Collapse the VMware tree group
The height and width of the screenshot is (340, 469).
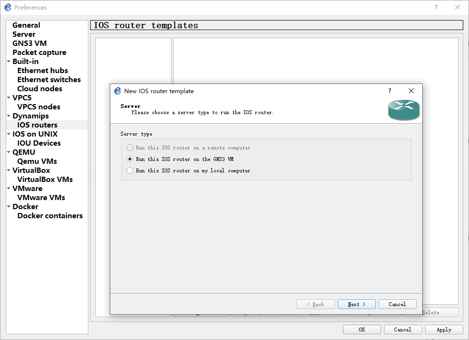tap(9, 189)
